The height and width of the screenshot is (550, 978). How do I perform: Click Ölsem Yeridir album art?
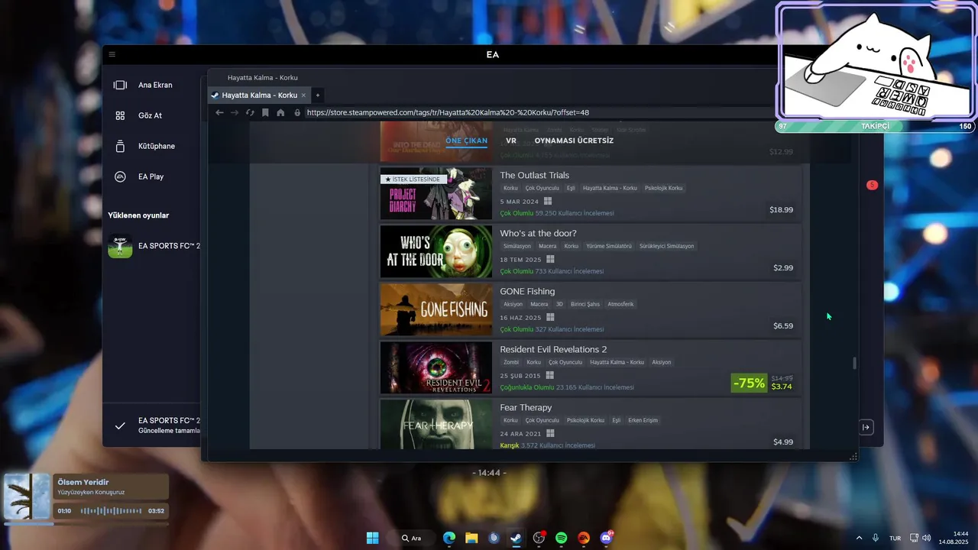[x=28, y=497]
